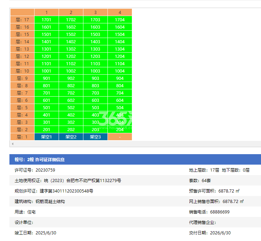
Task: Click the 层: 1 row header
Action: click(22, 137)
